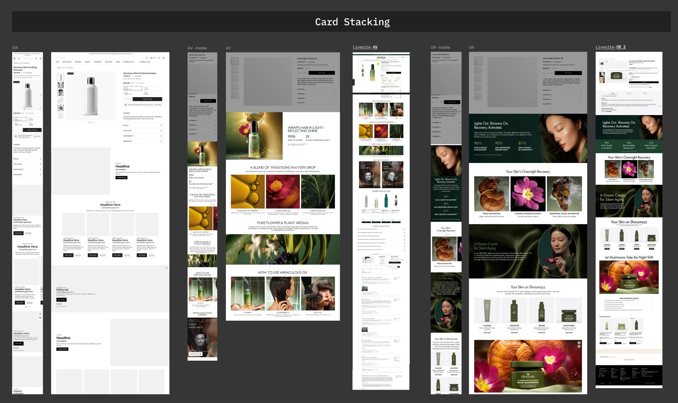Viewport: 678px width, 403px height.
Task: Click FRAGRANCE nav item in EW frame
Action: point(98,62)
